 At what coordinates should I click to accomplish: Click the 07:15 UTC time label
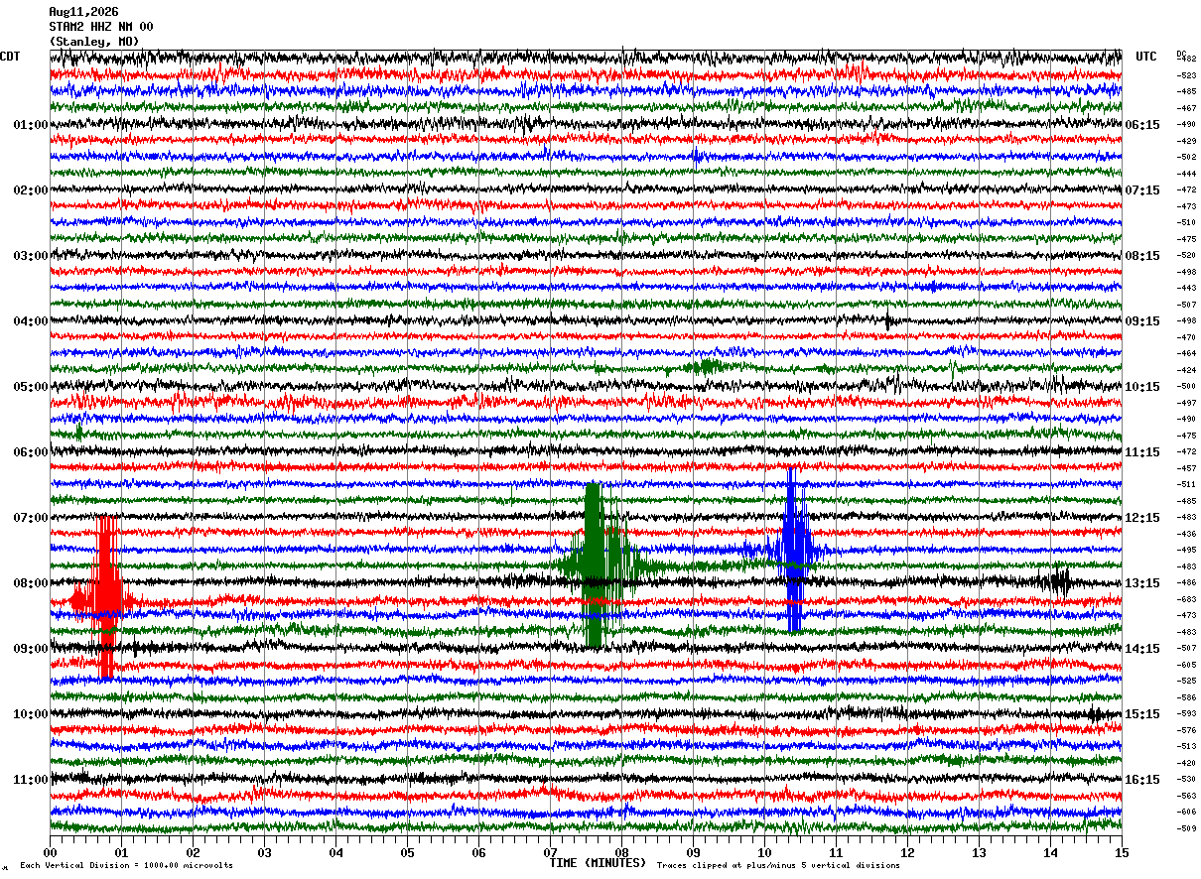click(x=1142, y=190)
